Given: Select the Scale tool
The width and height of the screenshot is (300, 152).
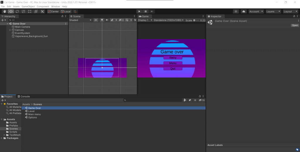Looking at the screenshot, I should [23, 11].
